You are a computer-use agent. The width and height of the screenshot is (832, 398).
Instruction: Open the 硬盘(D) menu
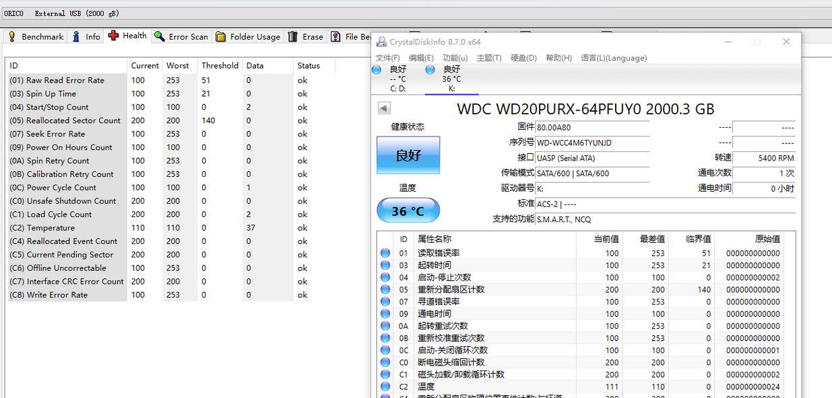[x=523, y=58]
